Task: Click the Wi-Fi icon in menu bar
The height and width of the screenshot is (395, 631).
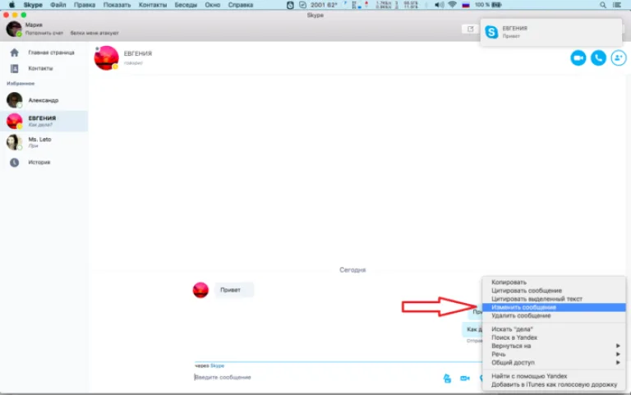Action: (x=453, y=5)
